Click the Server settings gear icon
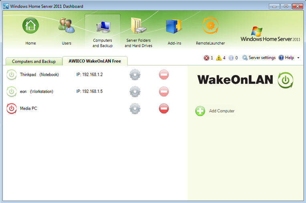 point(245,58)
